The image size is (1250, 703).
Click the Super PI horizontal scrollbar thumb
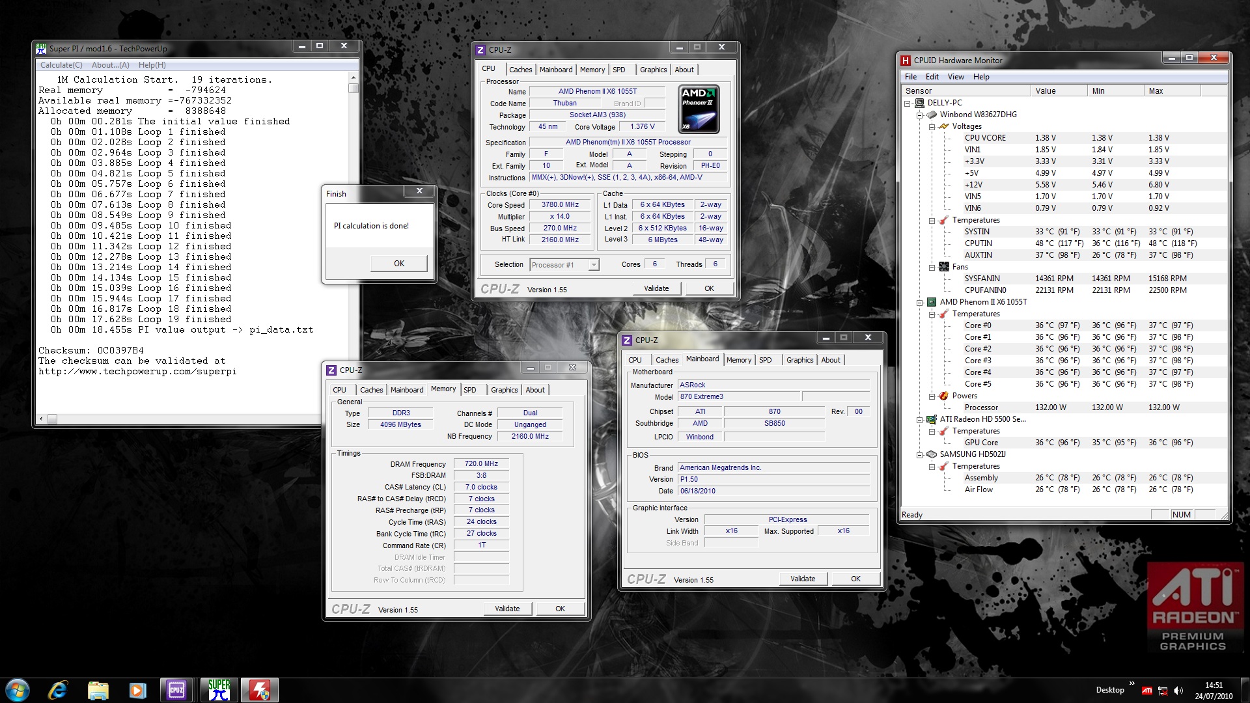(52, 419)
